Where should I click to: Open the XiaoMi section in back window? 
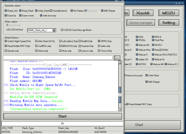143,13
